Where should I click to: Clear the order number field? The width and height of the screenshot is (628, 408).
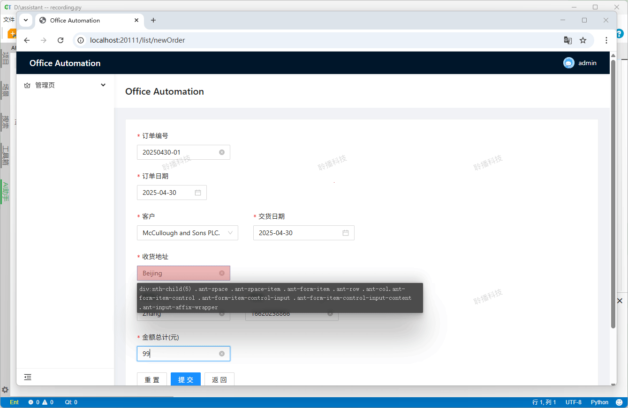pos(222,152)
